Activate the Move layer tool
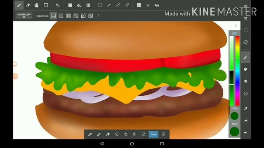 (58, 5)
